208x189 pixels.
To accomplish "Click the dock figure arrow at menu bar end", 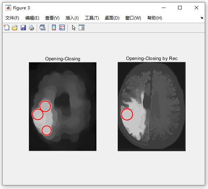I will tap(201, 18).
